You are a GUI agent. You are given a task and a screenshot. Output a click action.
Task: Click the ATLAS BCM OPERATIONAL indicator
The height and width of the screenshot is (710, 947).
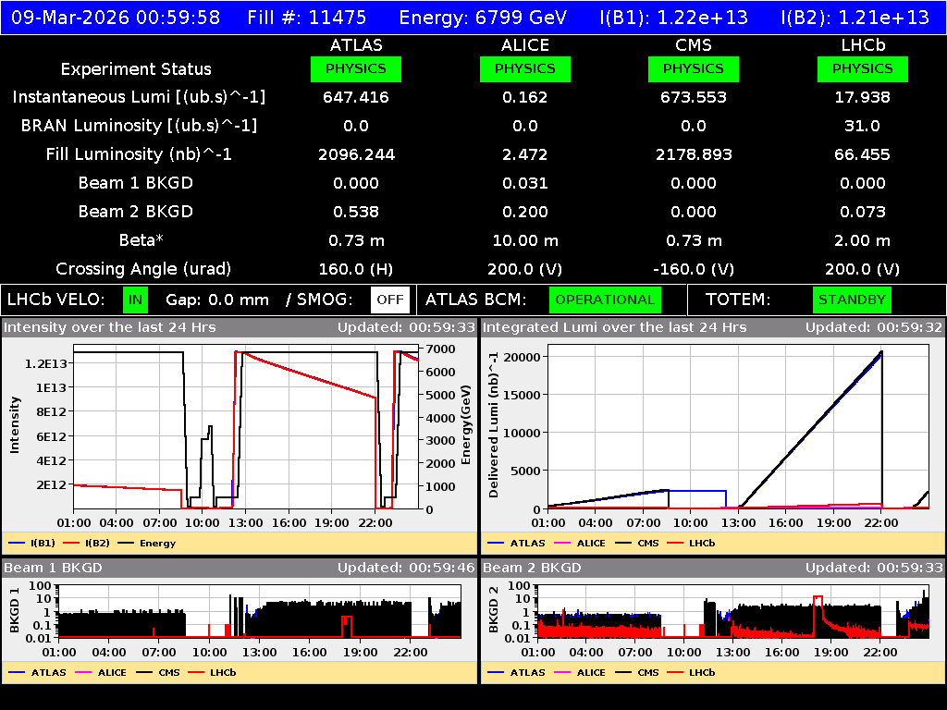click(605, 300)
